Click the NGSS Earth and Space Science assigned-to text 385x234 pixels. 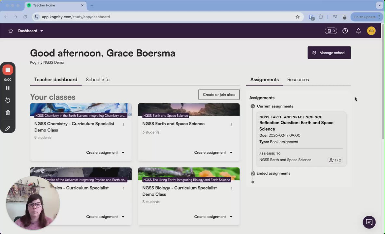[x=285, y=160]
